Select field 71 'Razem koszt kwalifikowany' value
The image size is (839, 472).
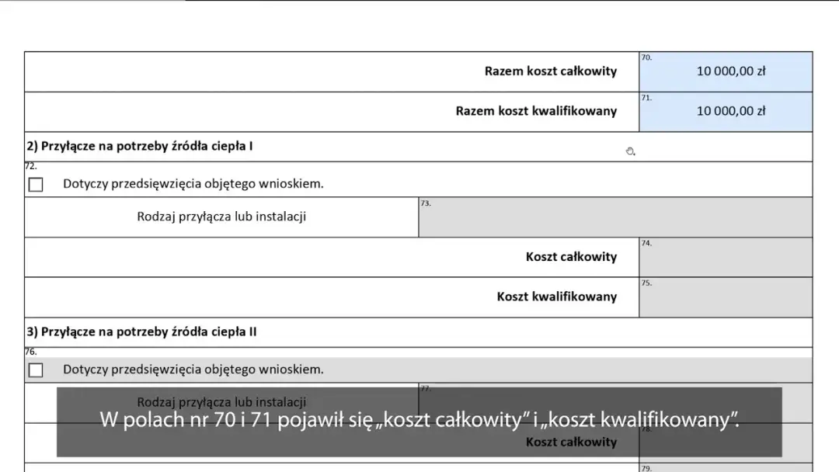[726, 111]
